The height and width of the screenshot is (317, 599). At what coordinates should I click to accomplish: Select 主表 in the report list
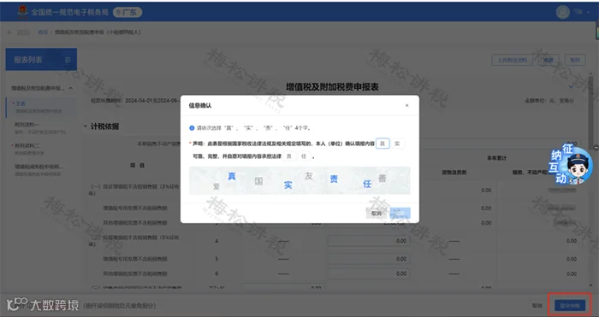coord(40,107)
